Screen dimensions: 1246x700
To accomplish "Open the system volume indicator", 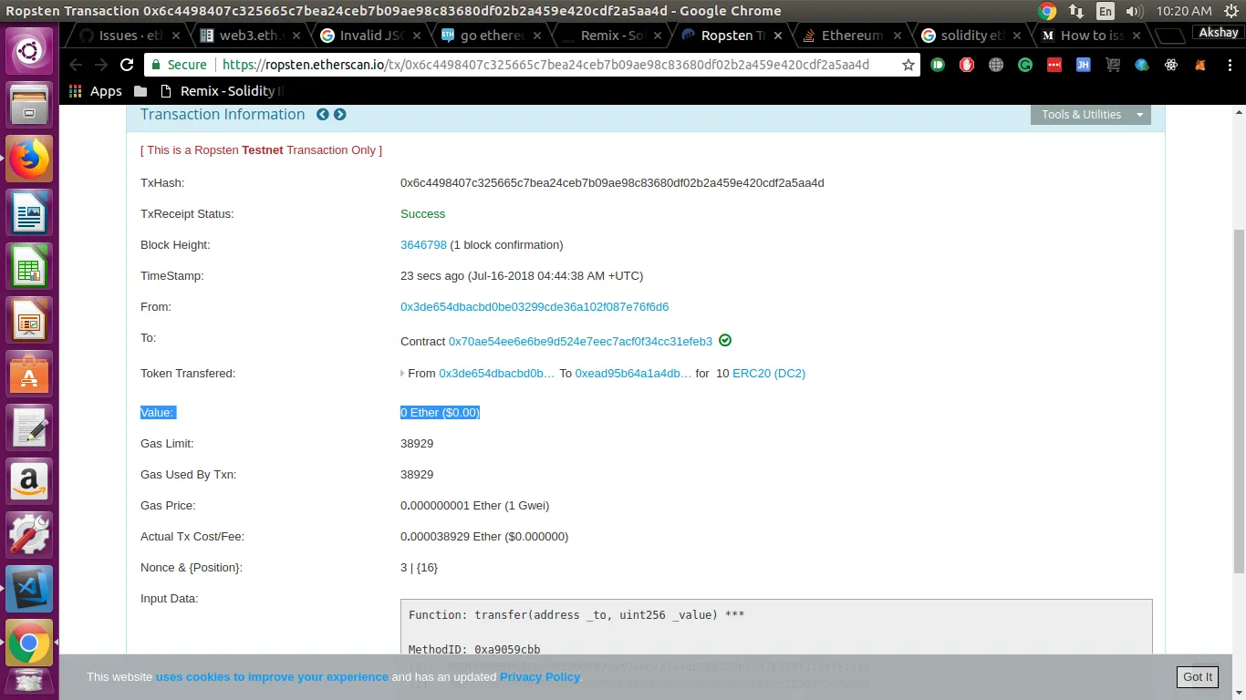I will pyautogui.click(x=1134, y=12).
